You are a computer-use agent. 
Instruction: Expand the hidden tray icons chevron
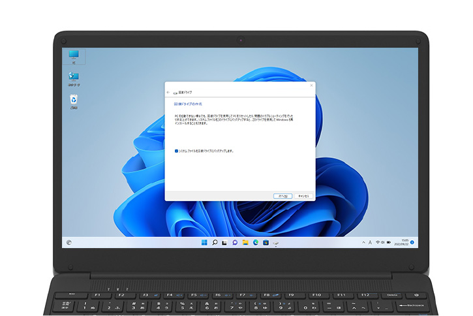pos(363,242)
